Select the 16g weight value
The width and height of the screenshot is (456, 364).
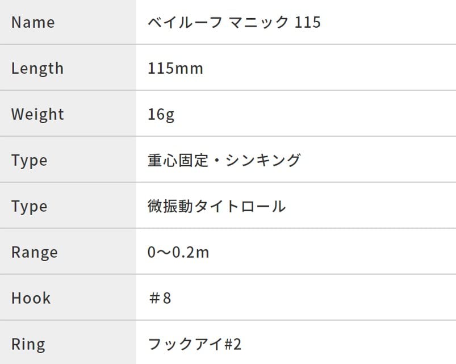(x=161, y=115)
